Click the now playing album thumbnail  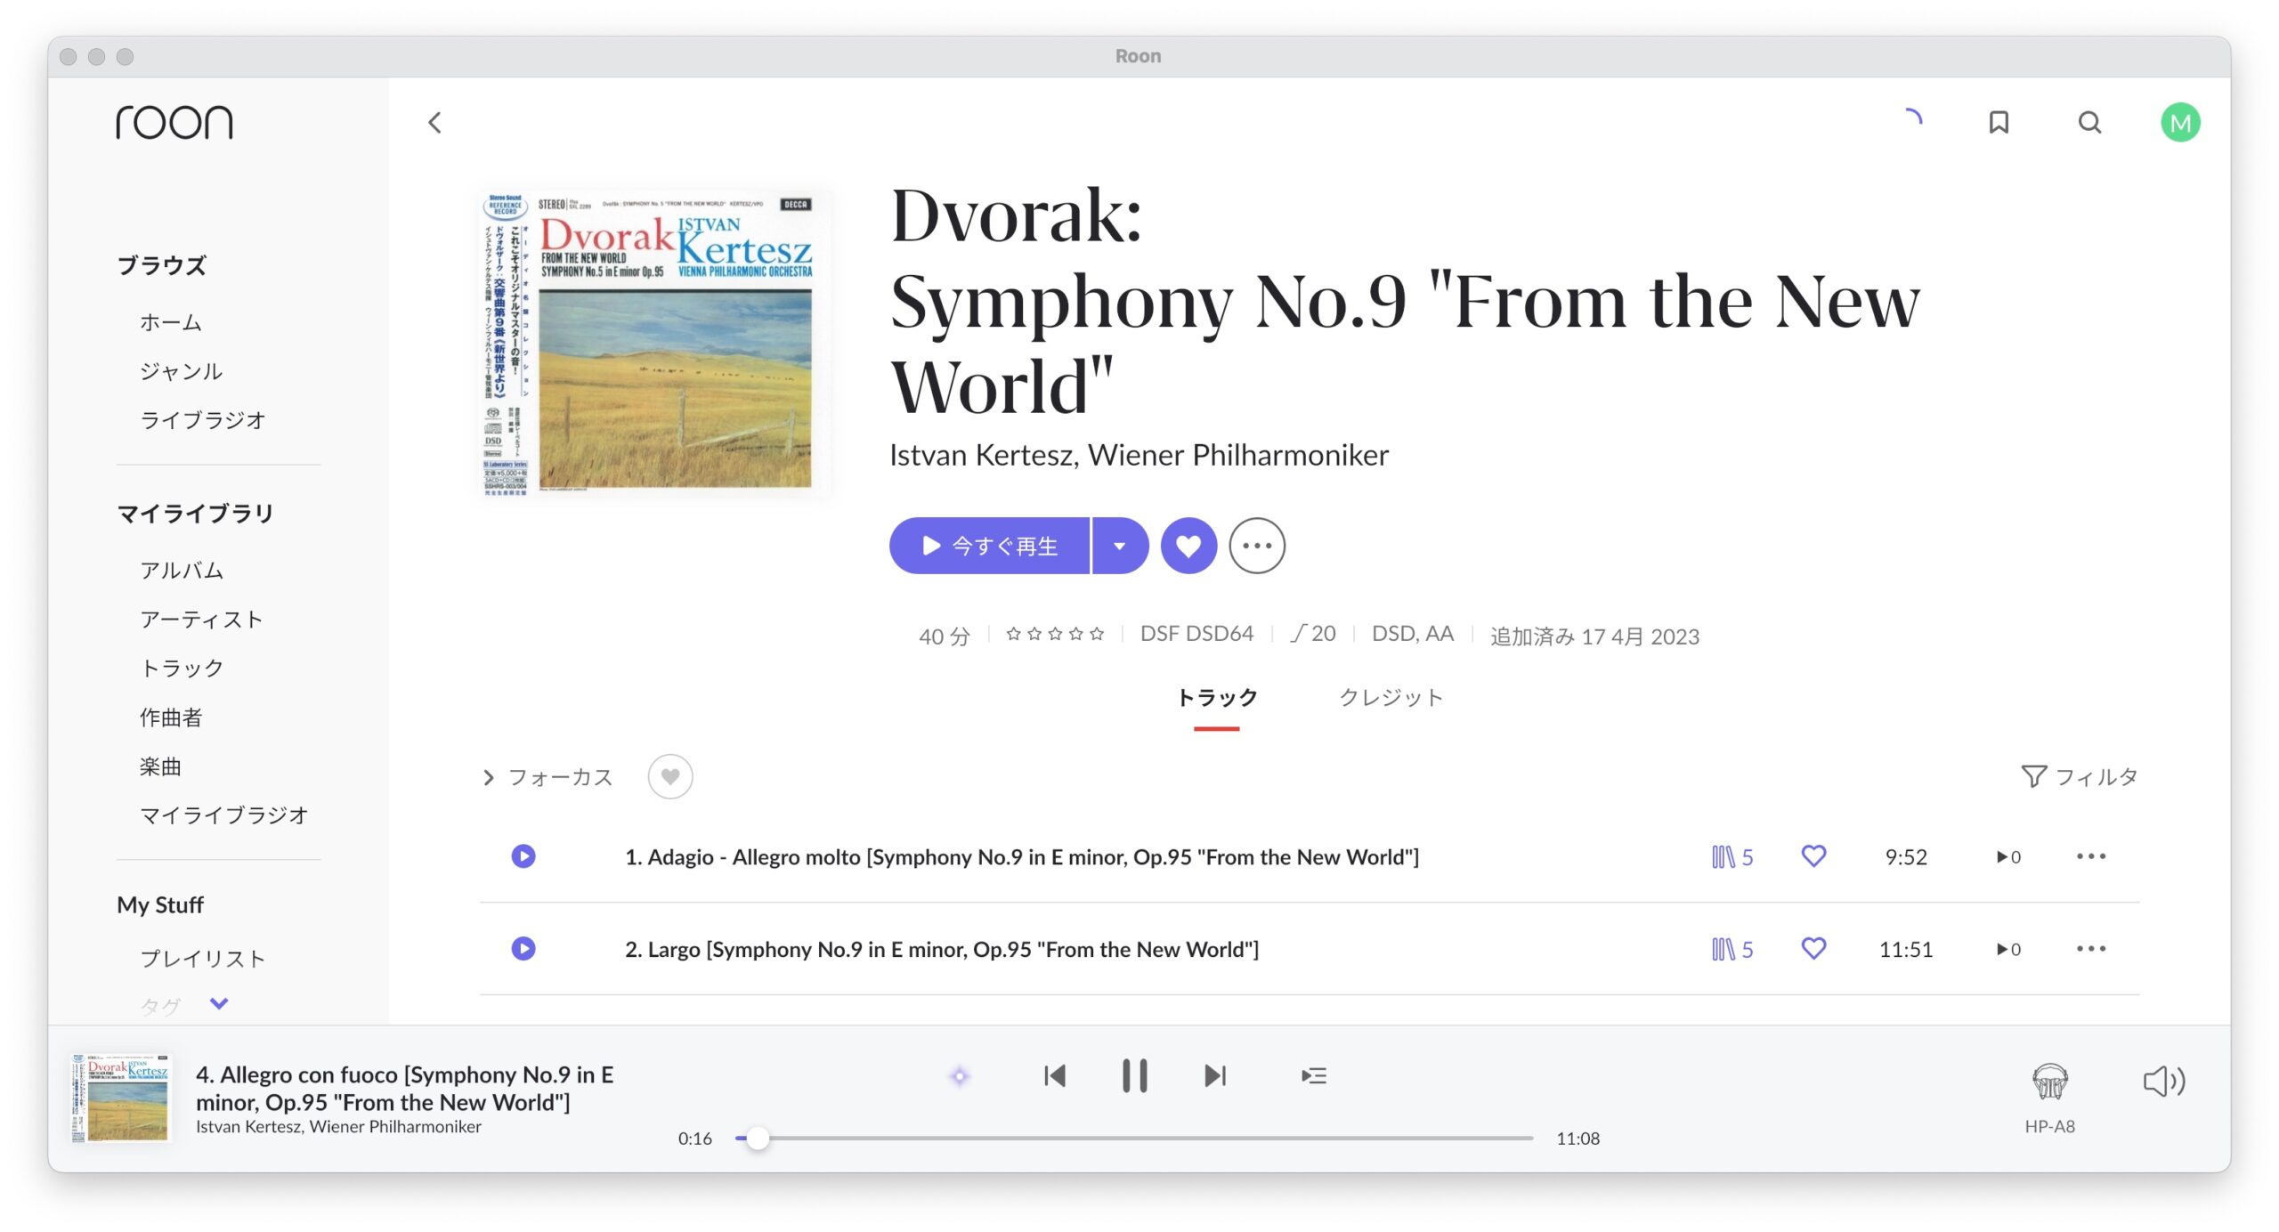pos(120,1098)
